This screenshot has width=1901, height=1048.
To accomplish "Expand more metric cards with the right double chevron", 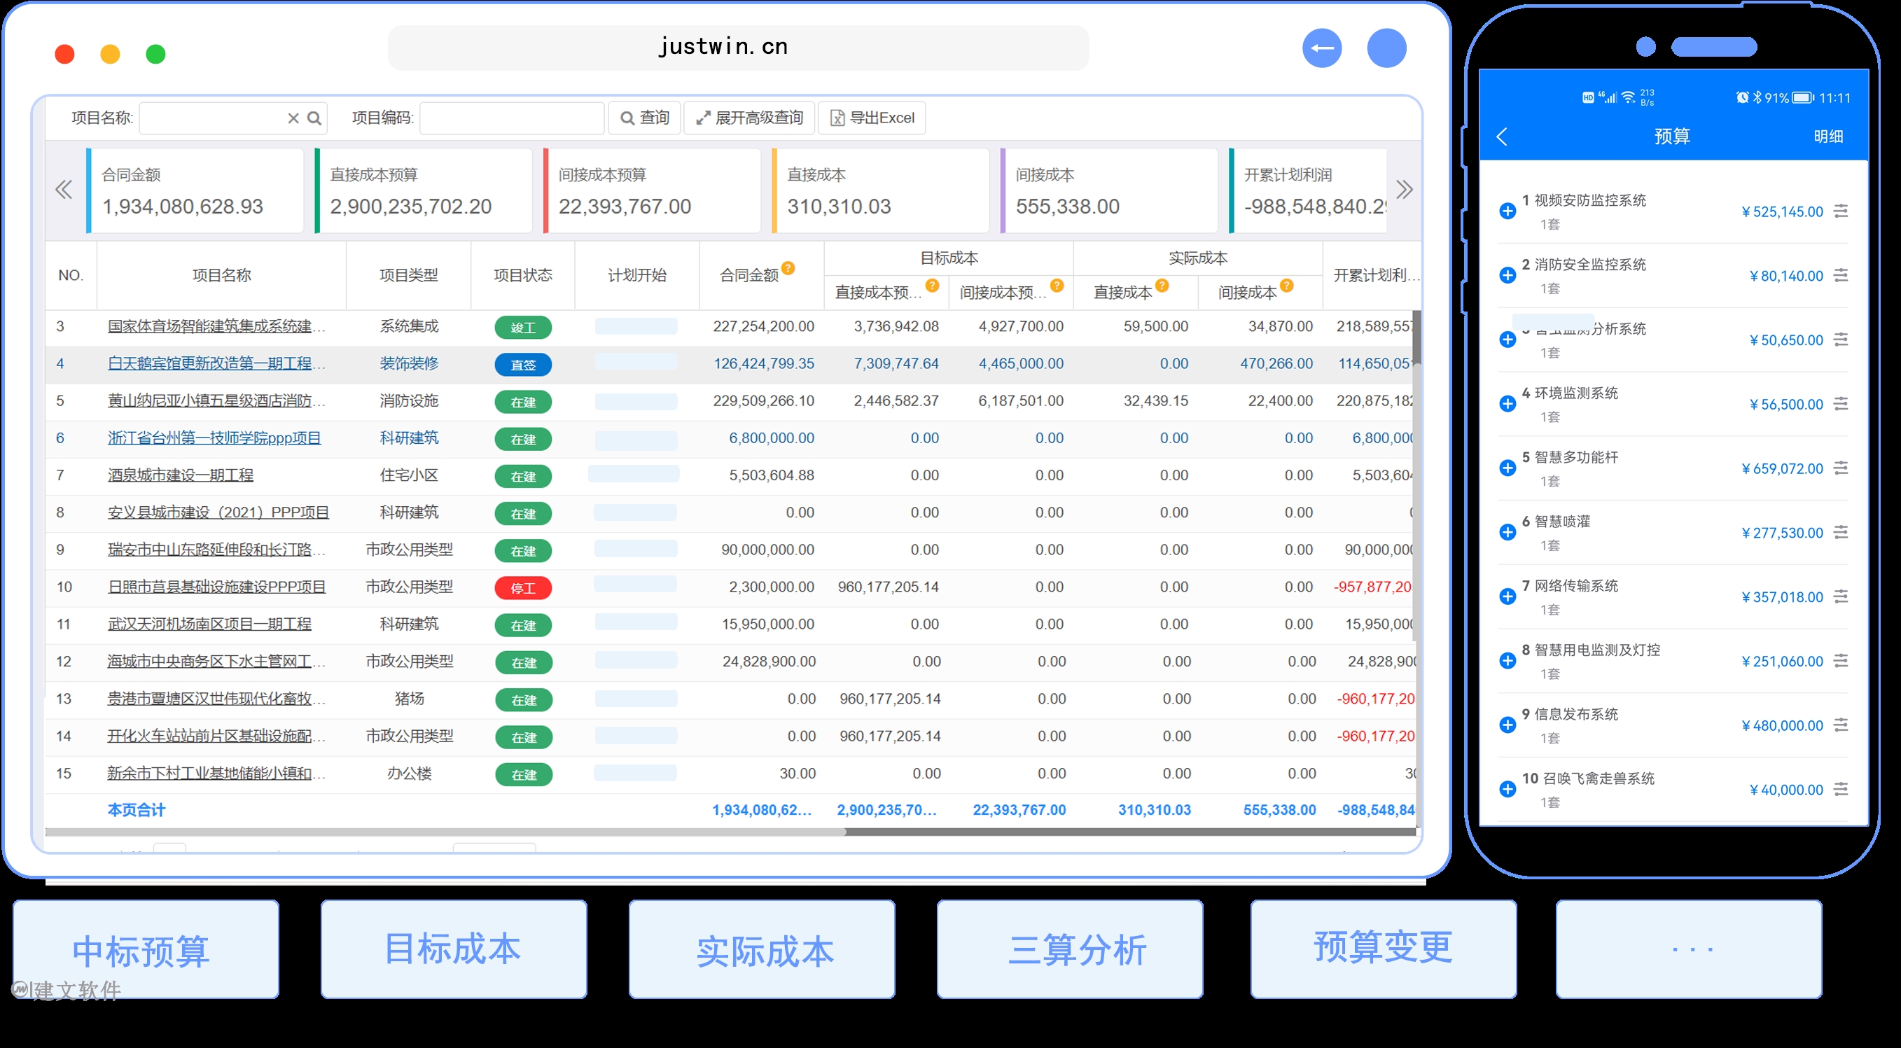I will point(1405,190).
